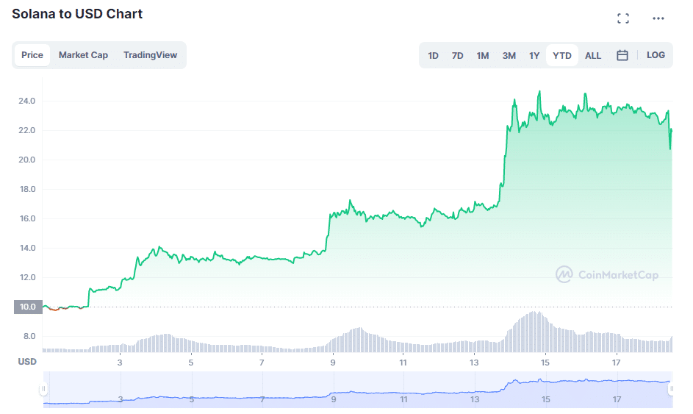
Task: Click right handle of range navigator
Action: click(x=671, y=388)
